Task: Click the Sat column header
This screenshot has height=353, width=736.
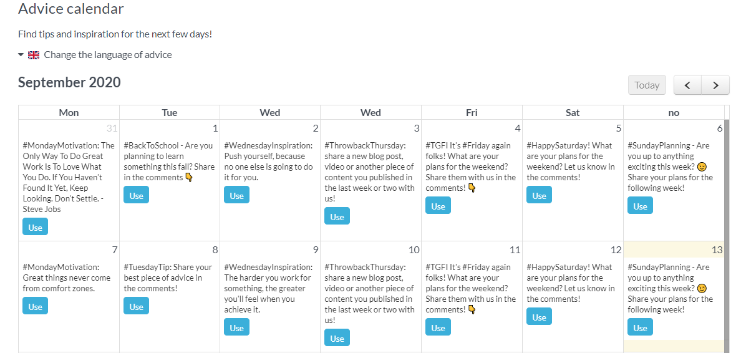Action: 573,113
